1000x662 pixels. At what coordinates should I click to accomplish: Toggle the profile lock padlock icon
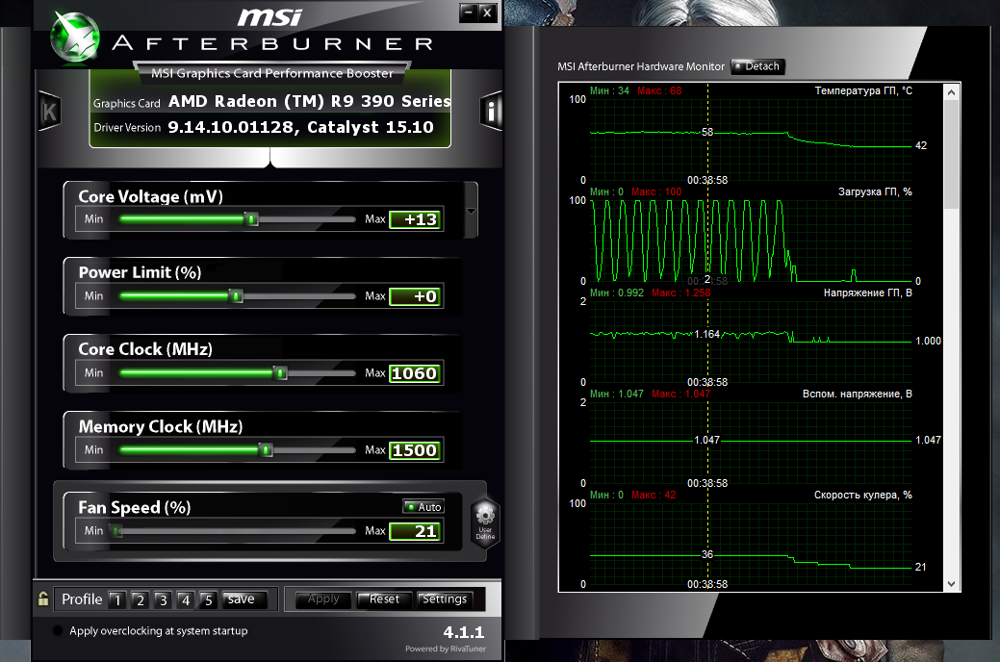pyautogui.click(x=43, y=598)
